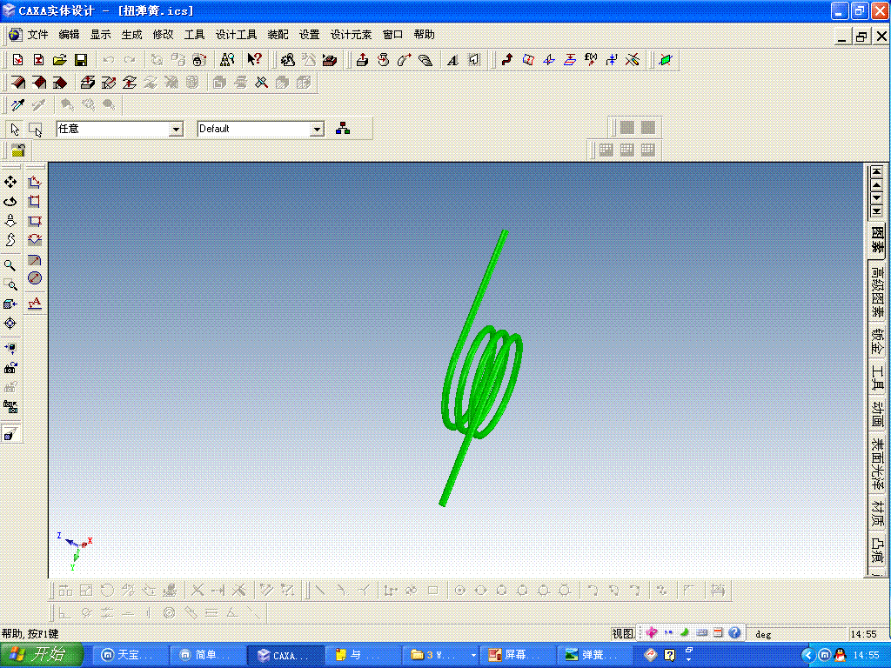891x668 pixels.
Task: Open the 工具 menu
Action: tap(194, 35)
